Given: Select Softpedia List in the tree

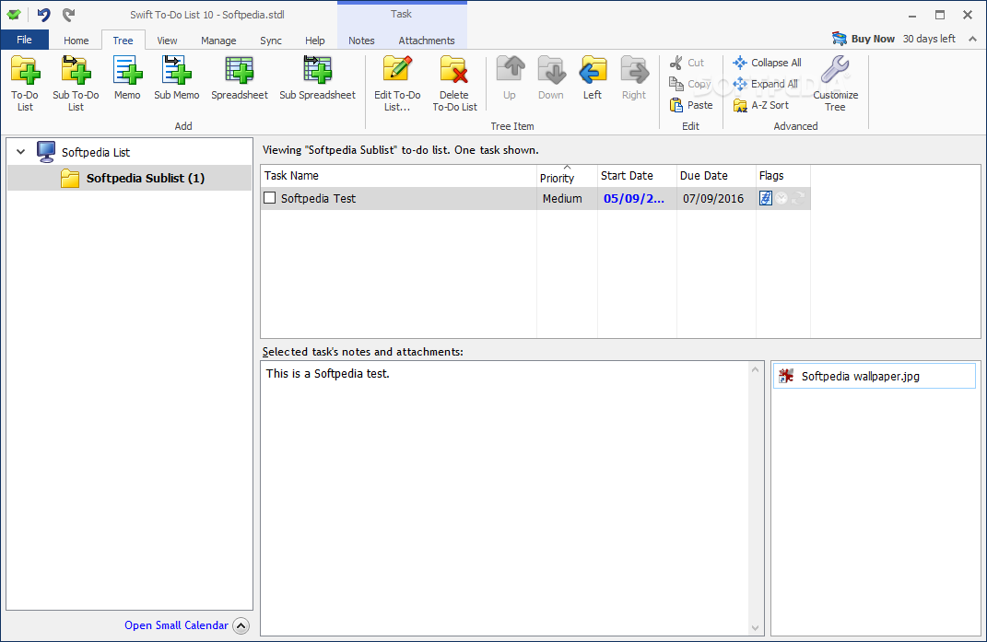Looking at the screenshot, I should 96,152.
